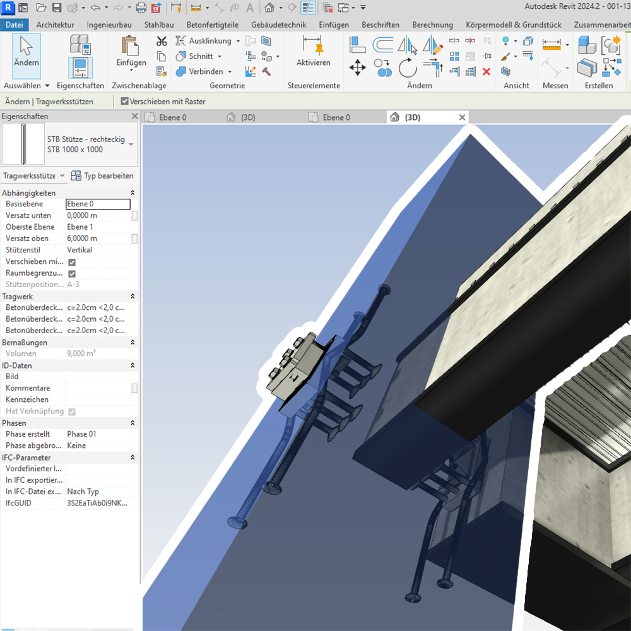Open the Verbinden dropdown arrow
Image resolution: width=631 pixels, height=631 pixels.
click(230, 72)
